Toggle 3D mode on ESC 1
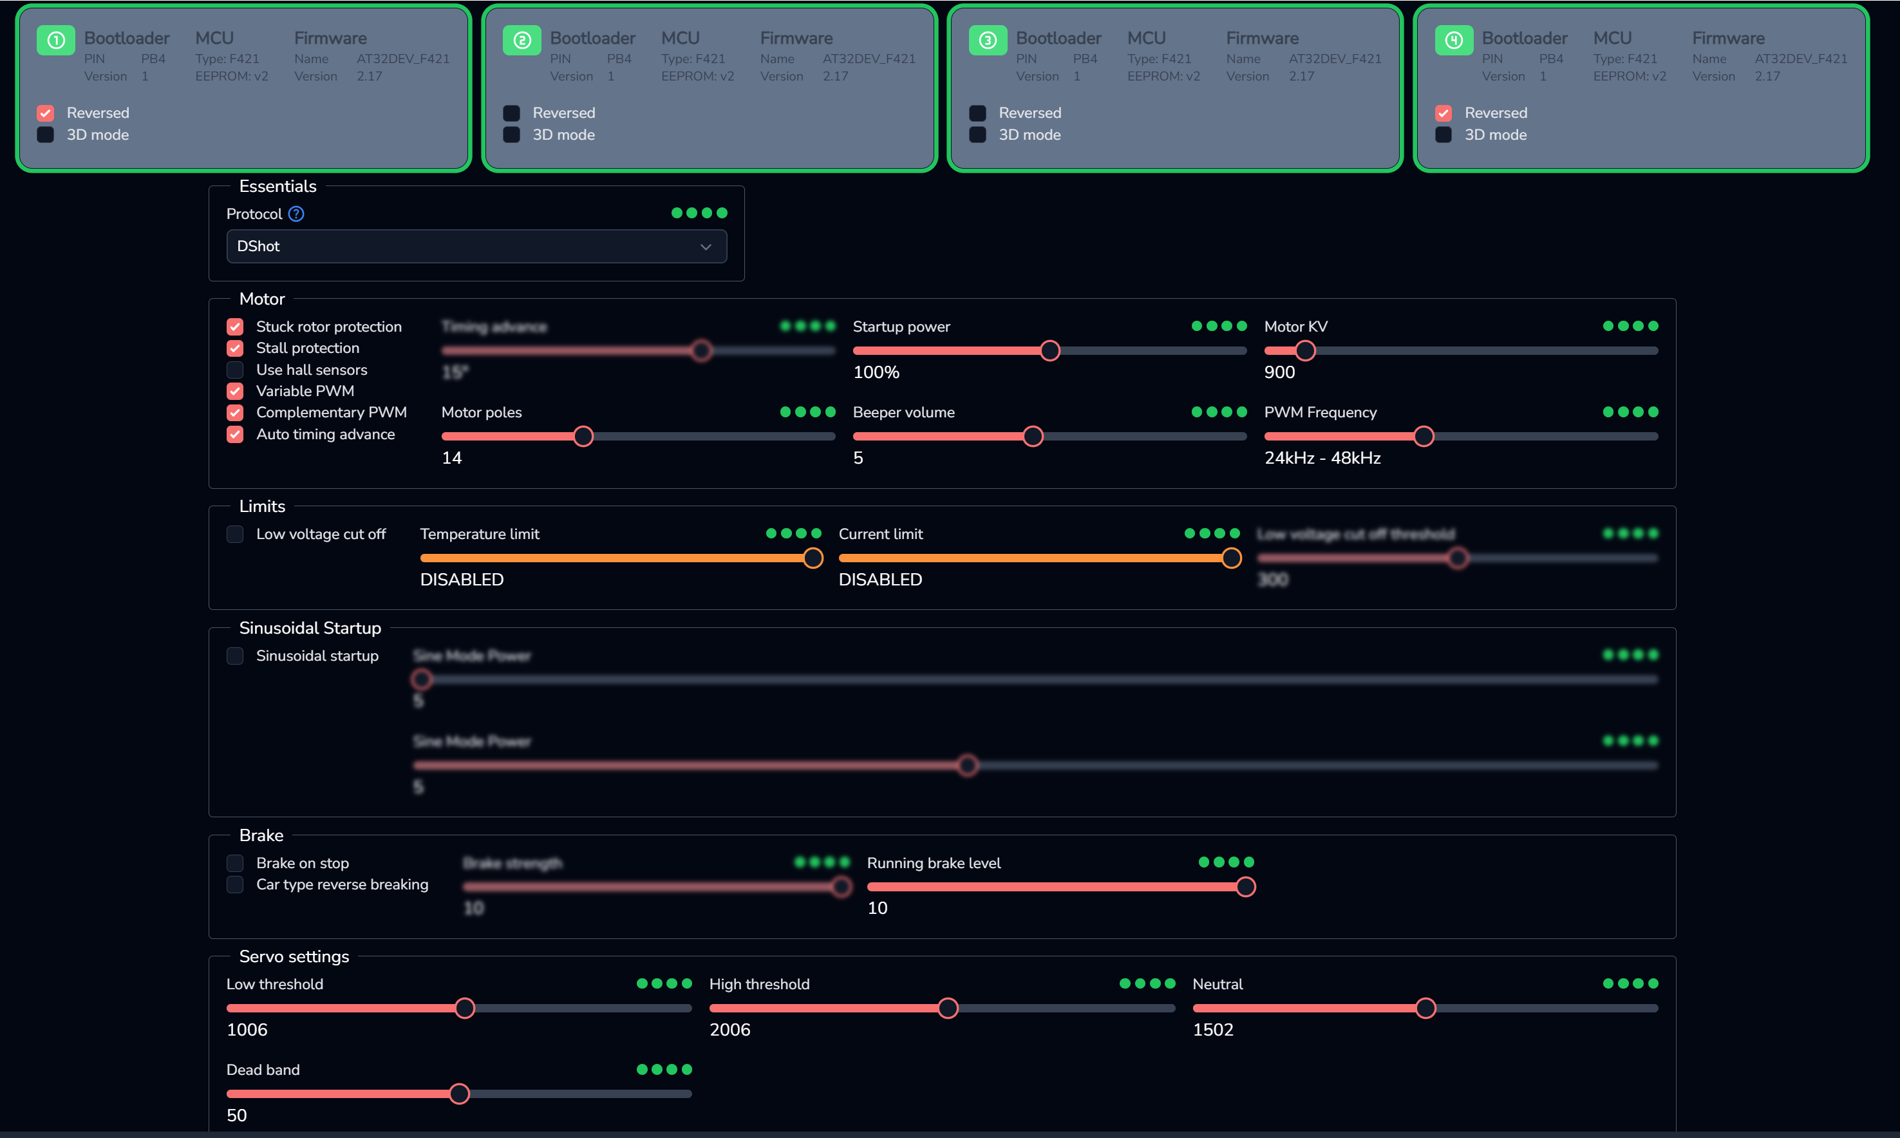1900x1138 pixels. click(45, 135)
